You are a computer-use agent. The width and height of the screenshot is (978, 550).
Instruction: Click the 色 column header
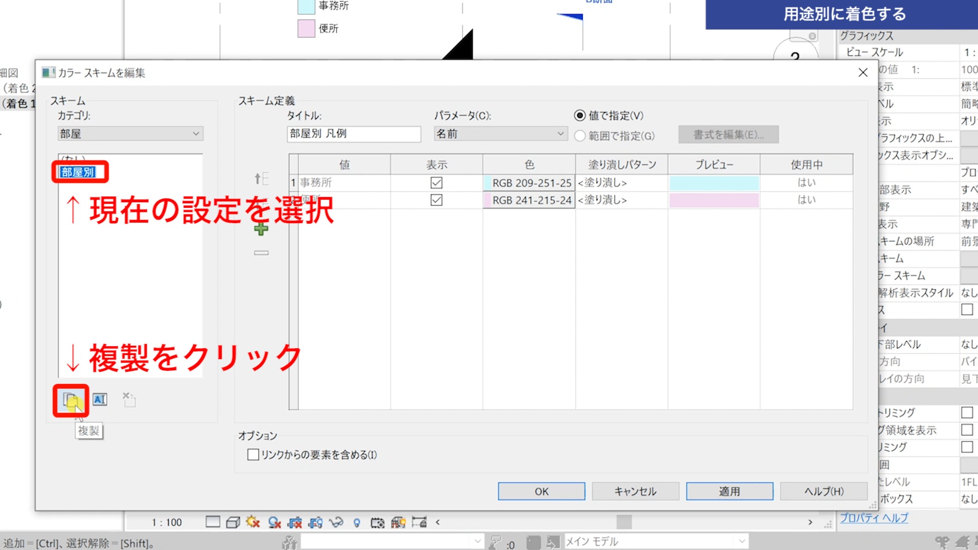[x=529, y=164]
